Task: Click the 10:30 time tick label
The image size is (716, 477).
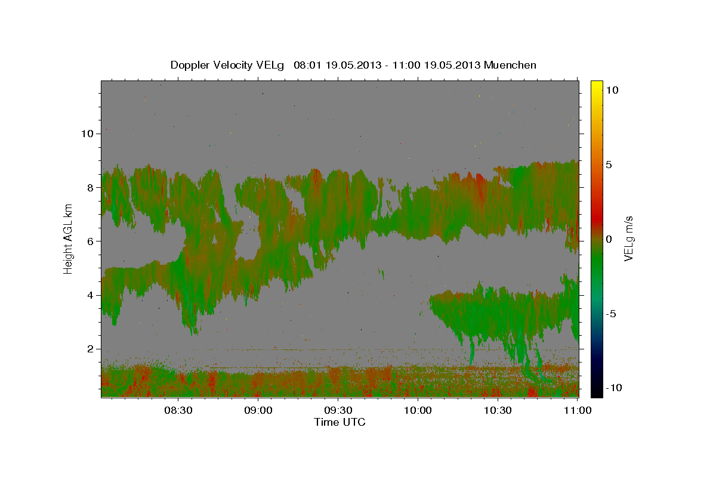Action: [x=497, y=410]
